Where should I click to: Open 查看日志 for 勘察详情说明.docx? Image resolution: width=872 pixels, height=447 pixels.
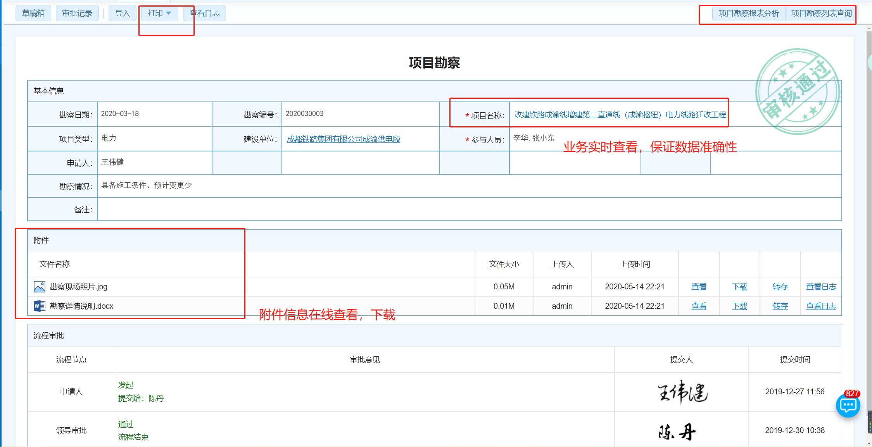pyautogui.click(x=821, y=306)
